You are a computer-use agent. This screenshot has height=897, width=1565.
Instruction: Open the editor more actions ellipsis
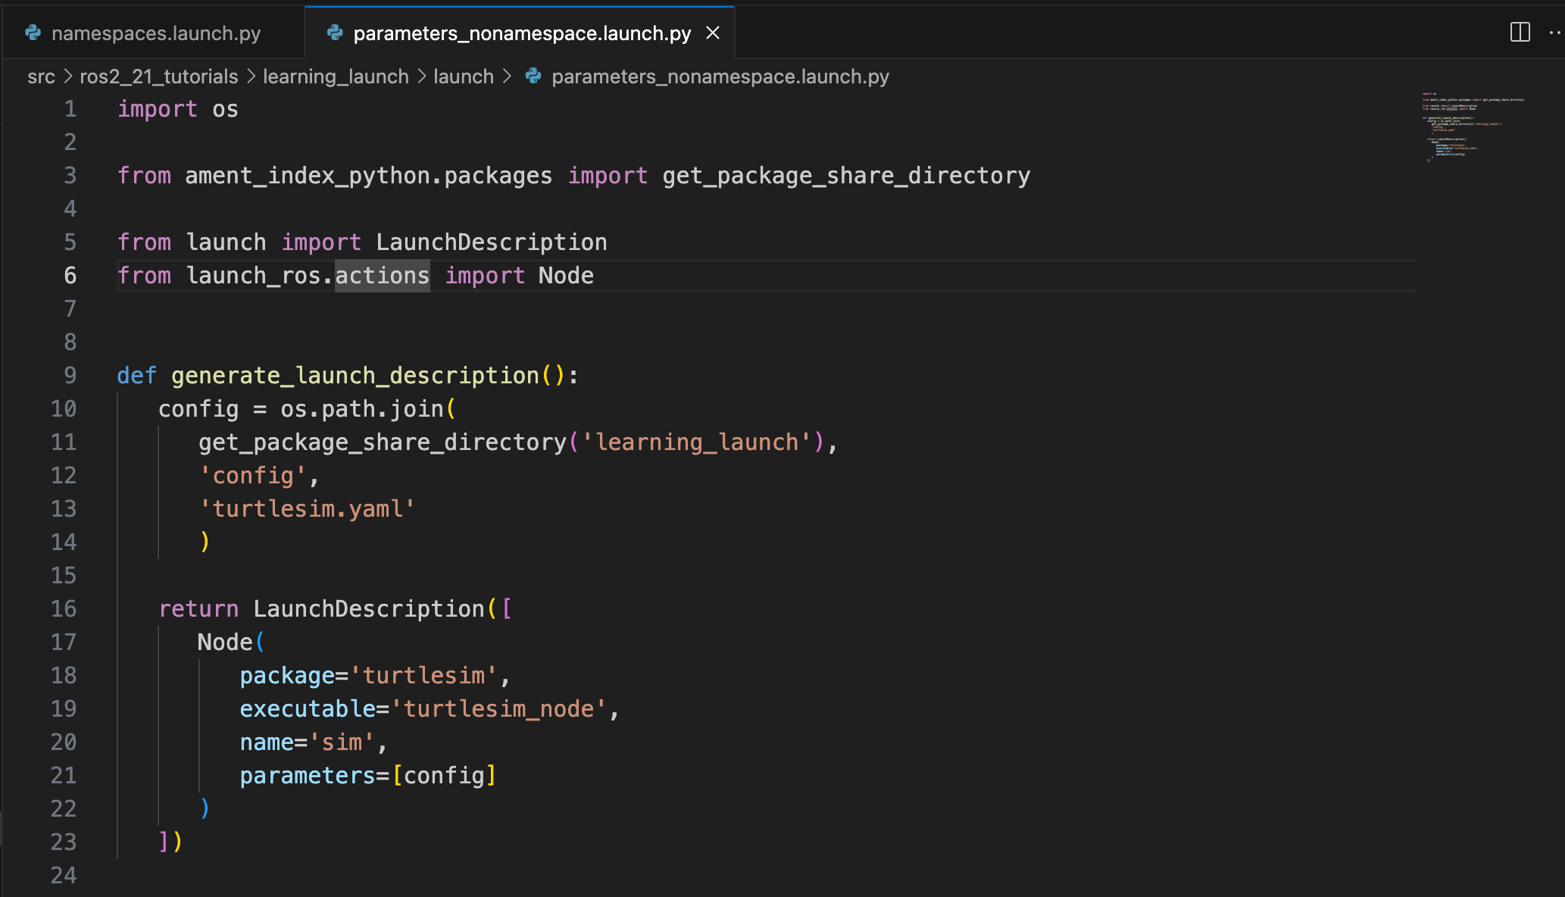coord(1554,33)
